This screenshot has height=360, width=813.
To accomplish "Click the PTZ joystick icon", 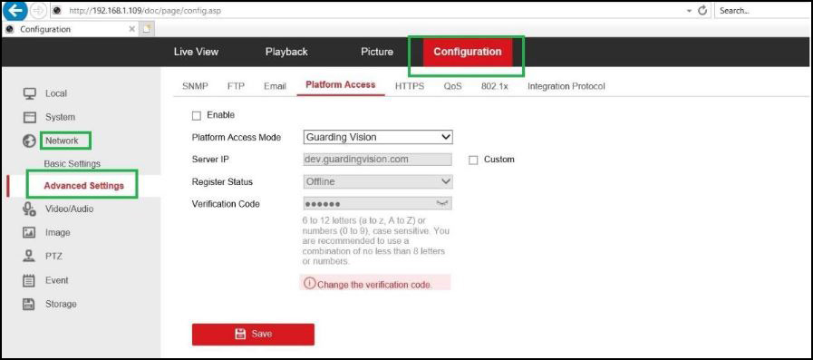I will point(29,257).
